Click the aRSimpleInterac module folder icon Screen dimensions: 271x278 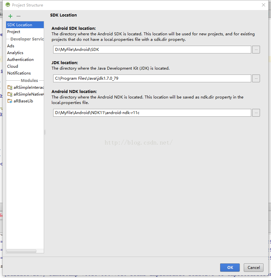(10, 87)
